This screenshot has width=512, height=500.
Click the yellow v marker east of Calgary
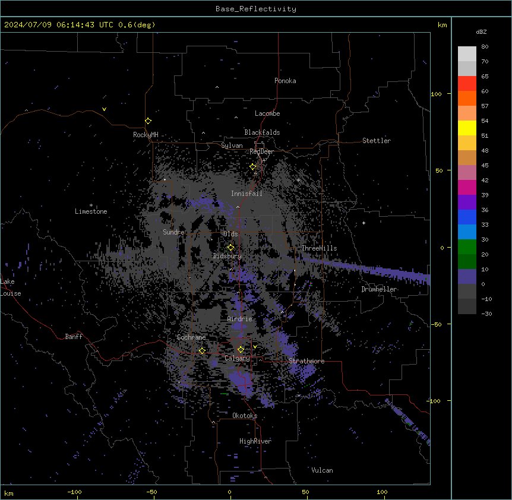(x=255, y=347)
